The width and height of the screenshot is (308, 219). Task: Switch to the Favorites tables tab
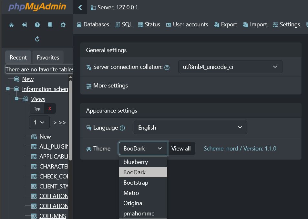48,58
